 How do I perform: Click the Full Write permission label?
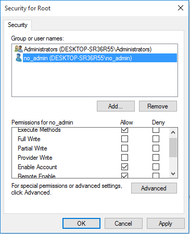pos(29,139)
